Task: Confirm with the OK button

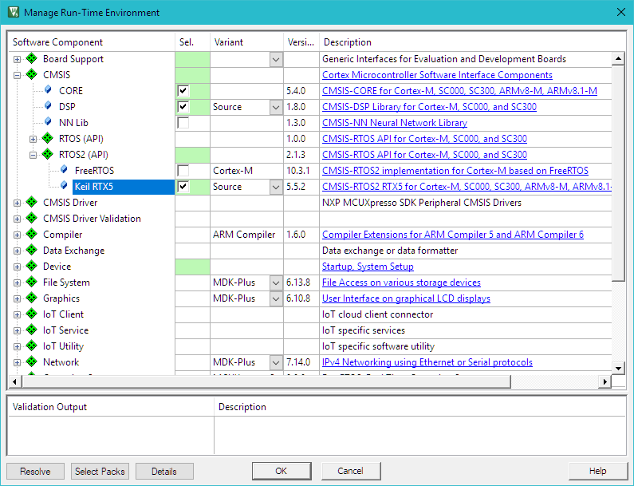Action: pyautogui.click(x=282, y=471)
